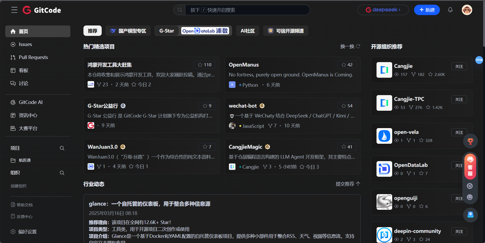Click the OpenDataLab organization logo
485x243 pixels.
pyautogui.click(x=384, y=169)
